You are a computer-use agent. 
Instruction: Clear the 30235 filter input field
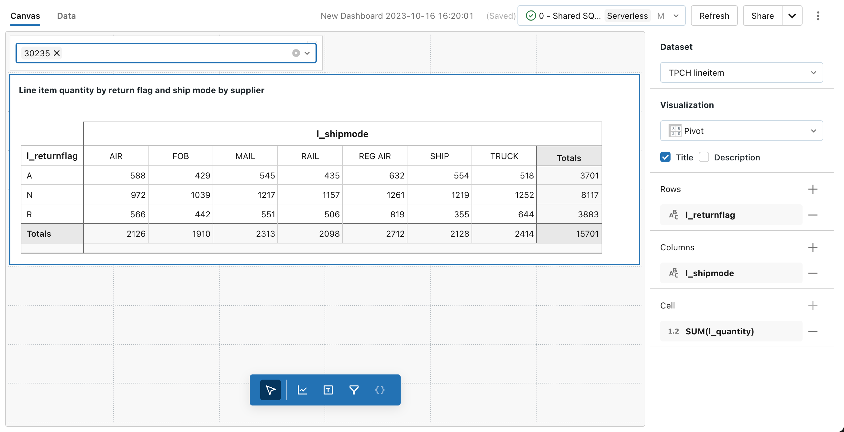pyautogui.click(x=295, y=53)
